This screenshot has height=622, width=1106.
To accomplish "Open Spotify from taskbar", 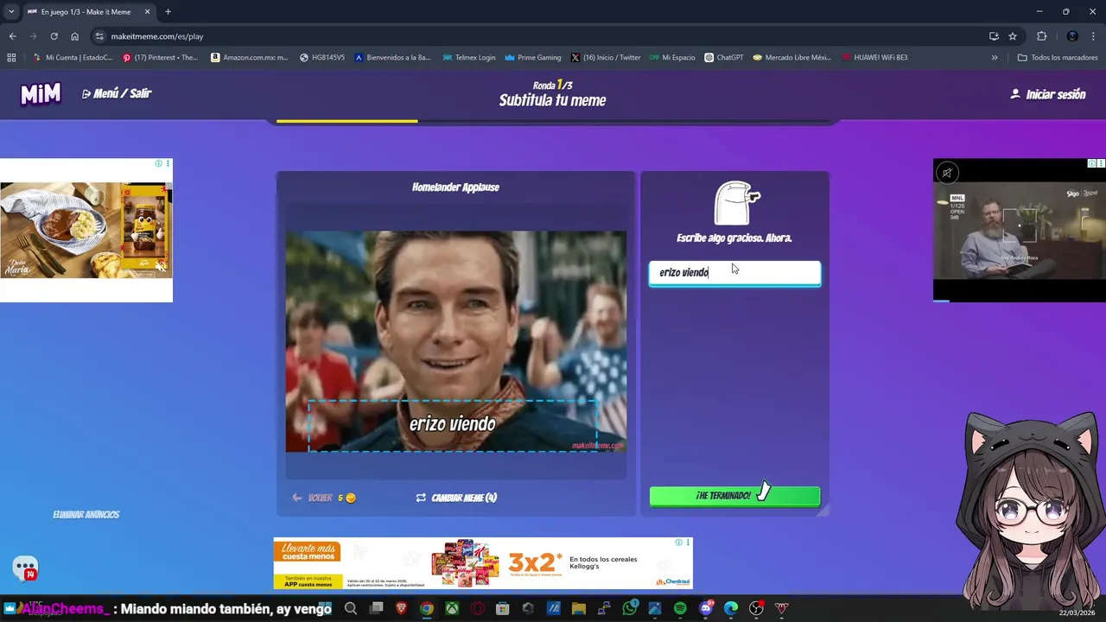I will (680, 608).
